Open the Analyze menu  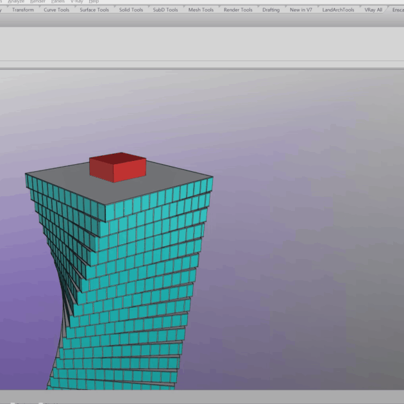tap(15, 2)
